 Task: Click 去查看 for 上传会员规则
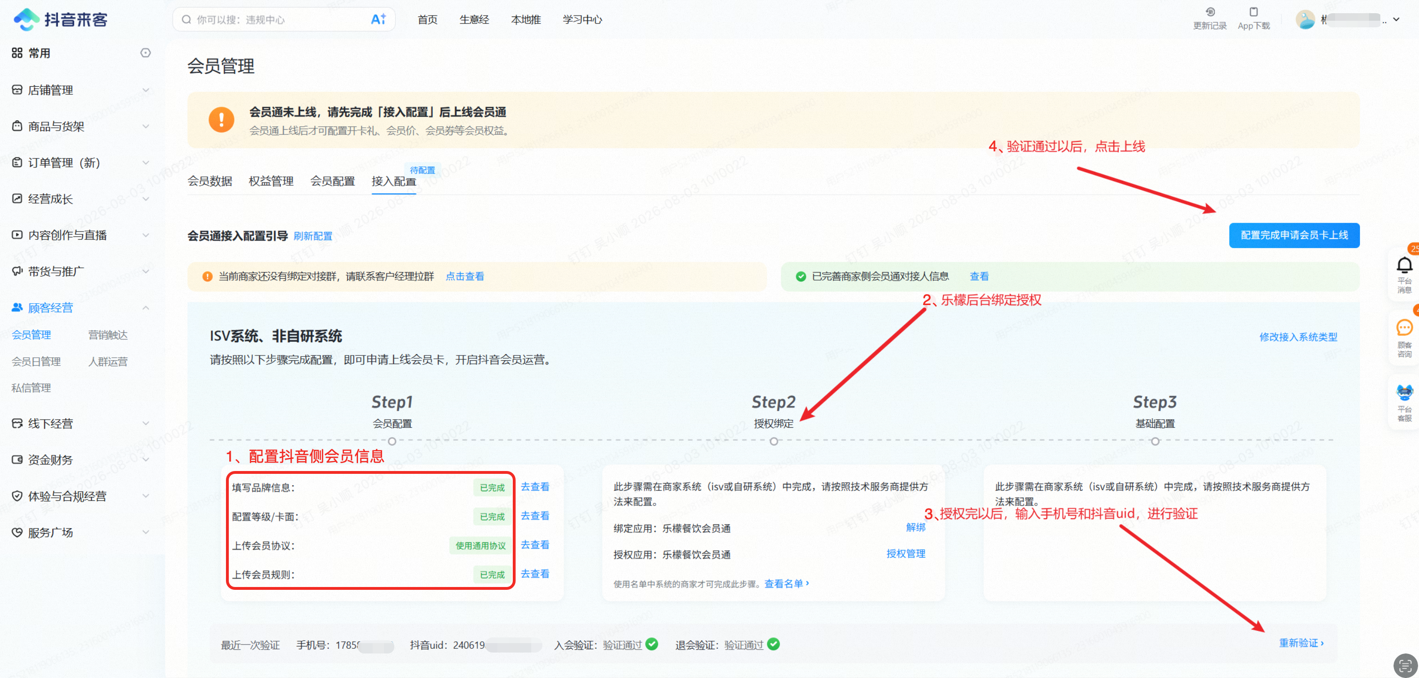535,574
